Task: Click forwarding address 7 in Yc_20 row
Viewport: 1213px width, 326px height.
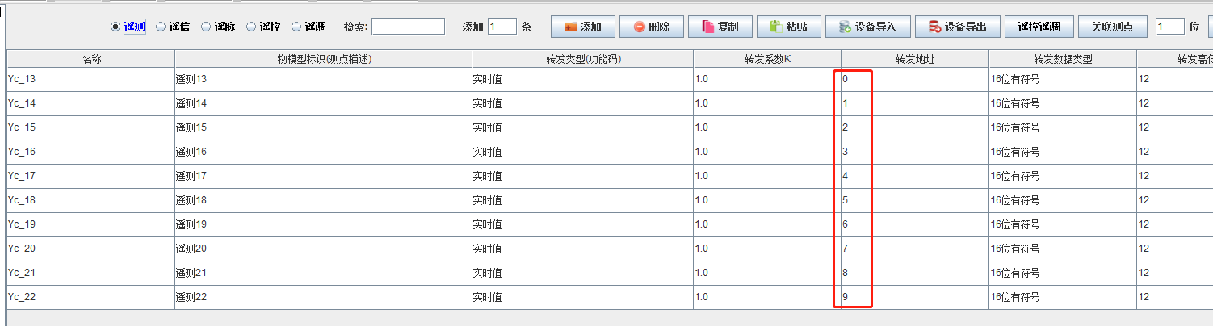Action: [x=915, y=249]
